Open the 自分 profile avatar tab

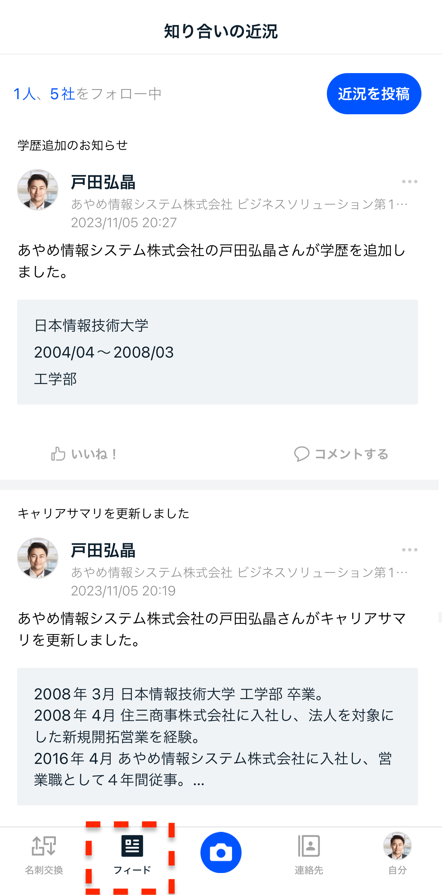[397, 846]
